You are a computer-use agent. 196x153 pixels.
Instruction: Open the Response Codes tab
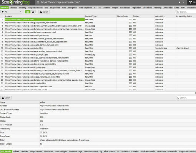click(35, 8)
